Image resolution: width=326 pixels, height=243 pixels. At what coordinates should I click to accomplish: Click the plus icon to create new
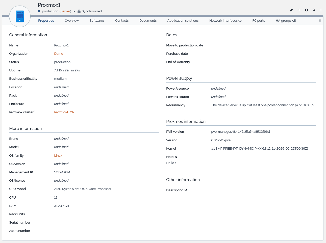point(299,10)
